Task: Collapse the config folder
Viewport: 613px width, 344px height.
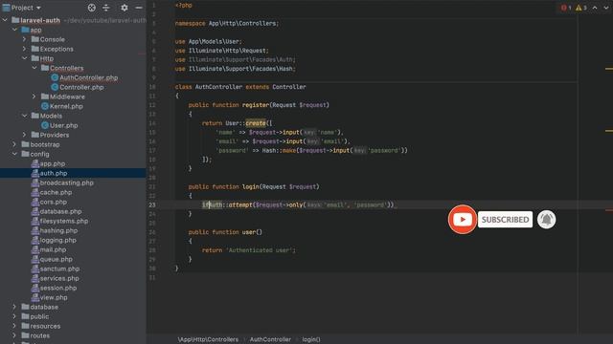Action: [15, 154]
